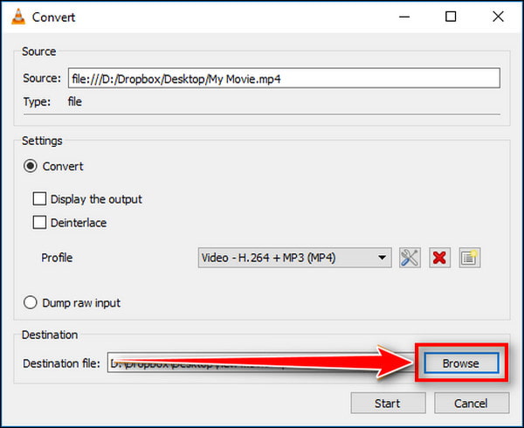
Task: Maximize the Convert window
Action: click(451, 17)
